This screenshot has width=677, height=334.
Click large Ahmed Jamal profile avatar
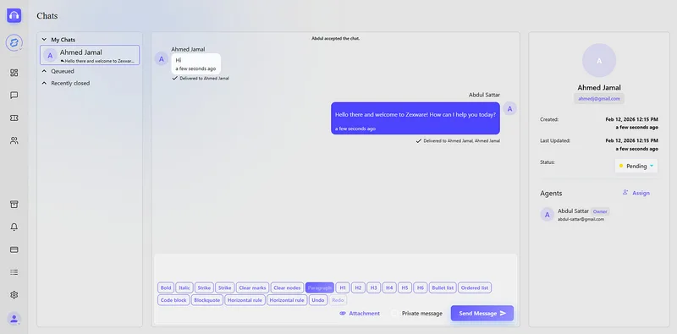(599, 60)
